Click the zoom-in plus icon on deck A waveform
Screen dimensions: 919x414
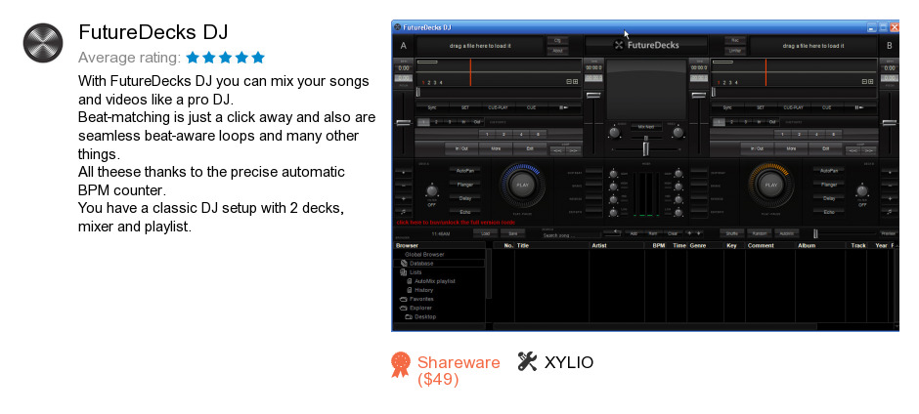pyautogui.click(x=576, y=82)
